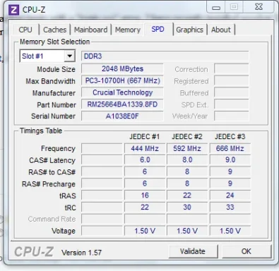This screenshot has width=279, height=271.
Task: Click the empty Correction field
Action: click(231, 69)
